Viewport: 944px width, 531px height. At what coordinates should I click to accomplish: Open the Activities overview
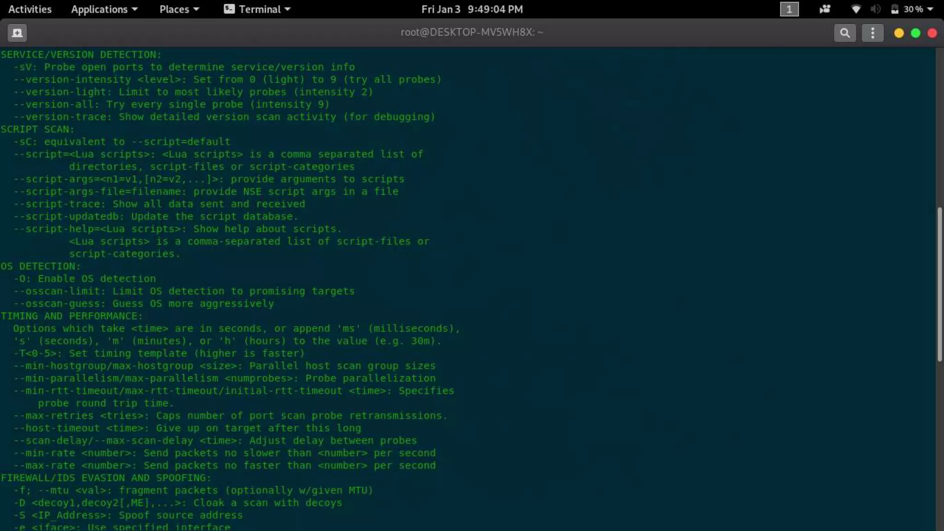30,9
